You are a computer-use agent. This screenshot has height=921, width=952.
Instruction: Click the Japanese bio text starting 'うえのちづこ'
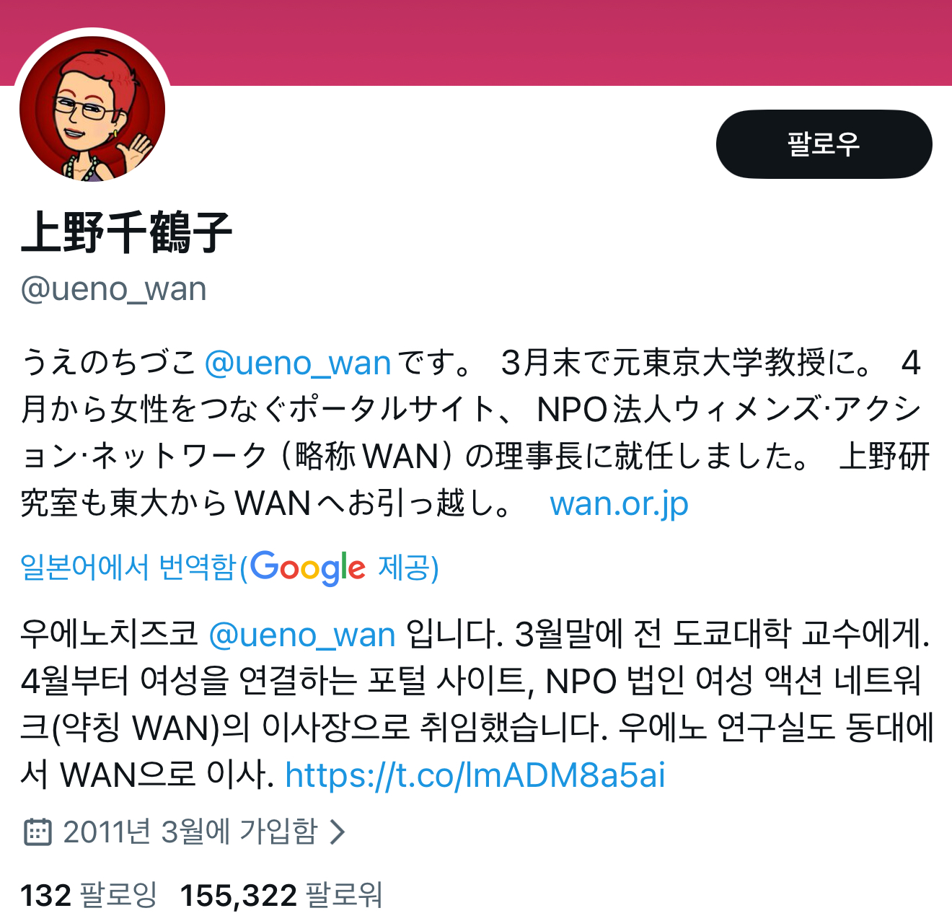coord(476,433)
